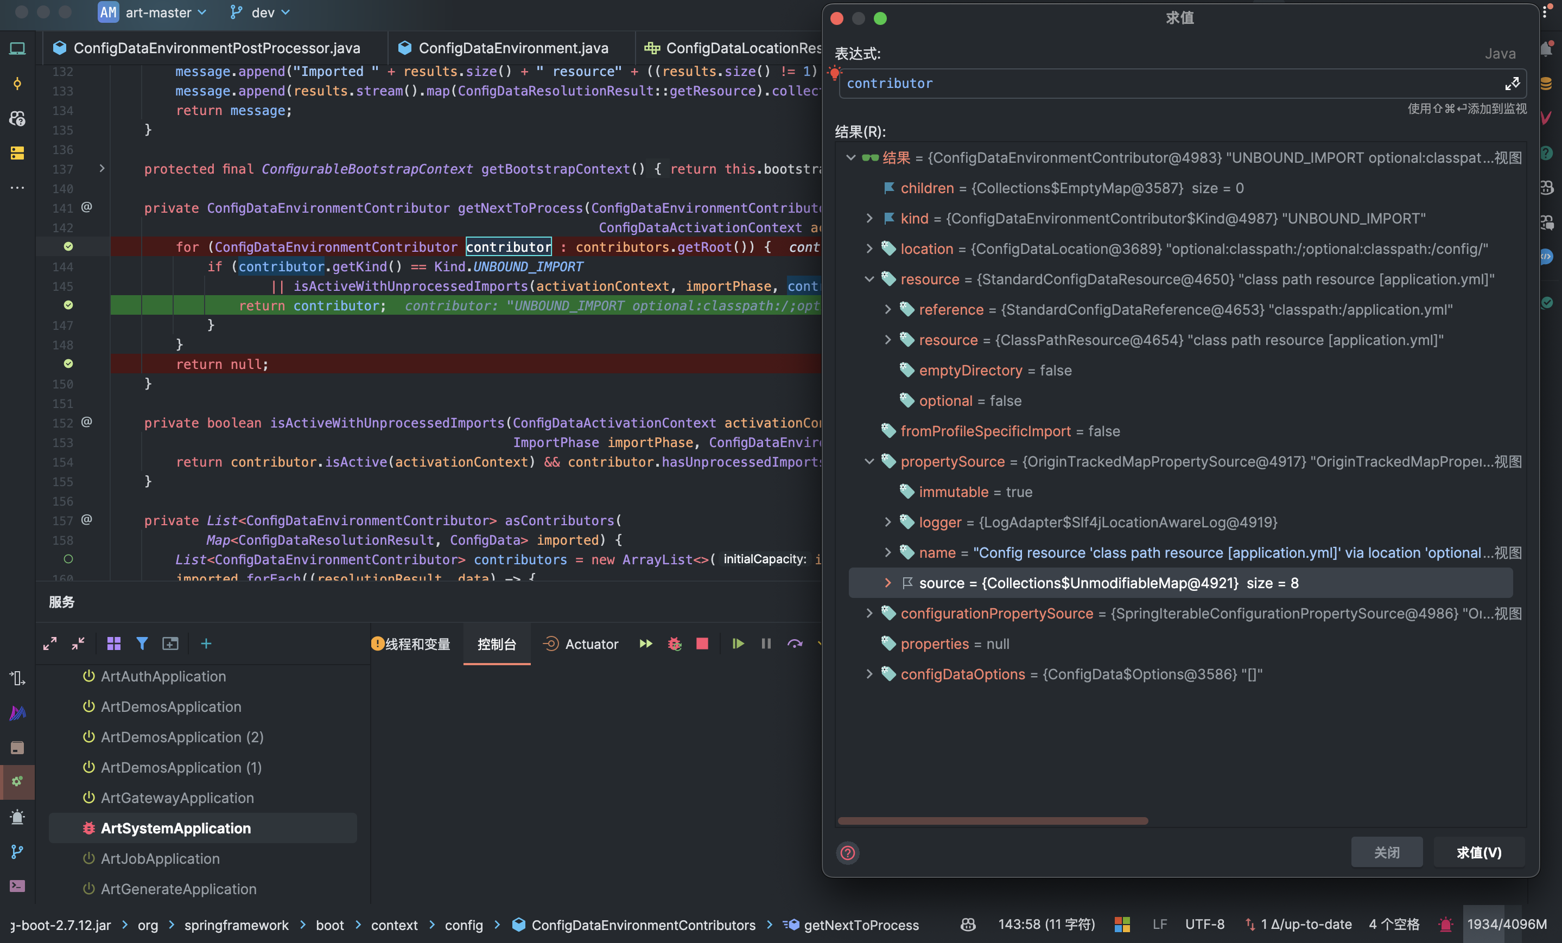This screenshot has width=1562, height=943.
Task: Add a new service with plus icon
Action: (x=206, y=644)
